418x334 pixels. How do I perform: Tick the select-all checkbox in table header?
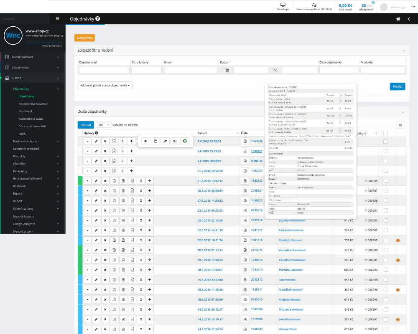[x=385, y=133]
